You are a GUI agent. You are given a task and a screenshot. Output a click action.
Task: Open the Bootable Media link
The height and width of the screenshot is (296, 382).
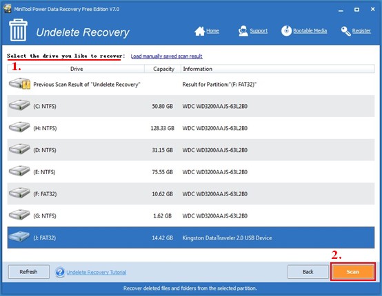(310, 31)
